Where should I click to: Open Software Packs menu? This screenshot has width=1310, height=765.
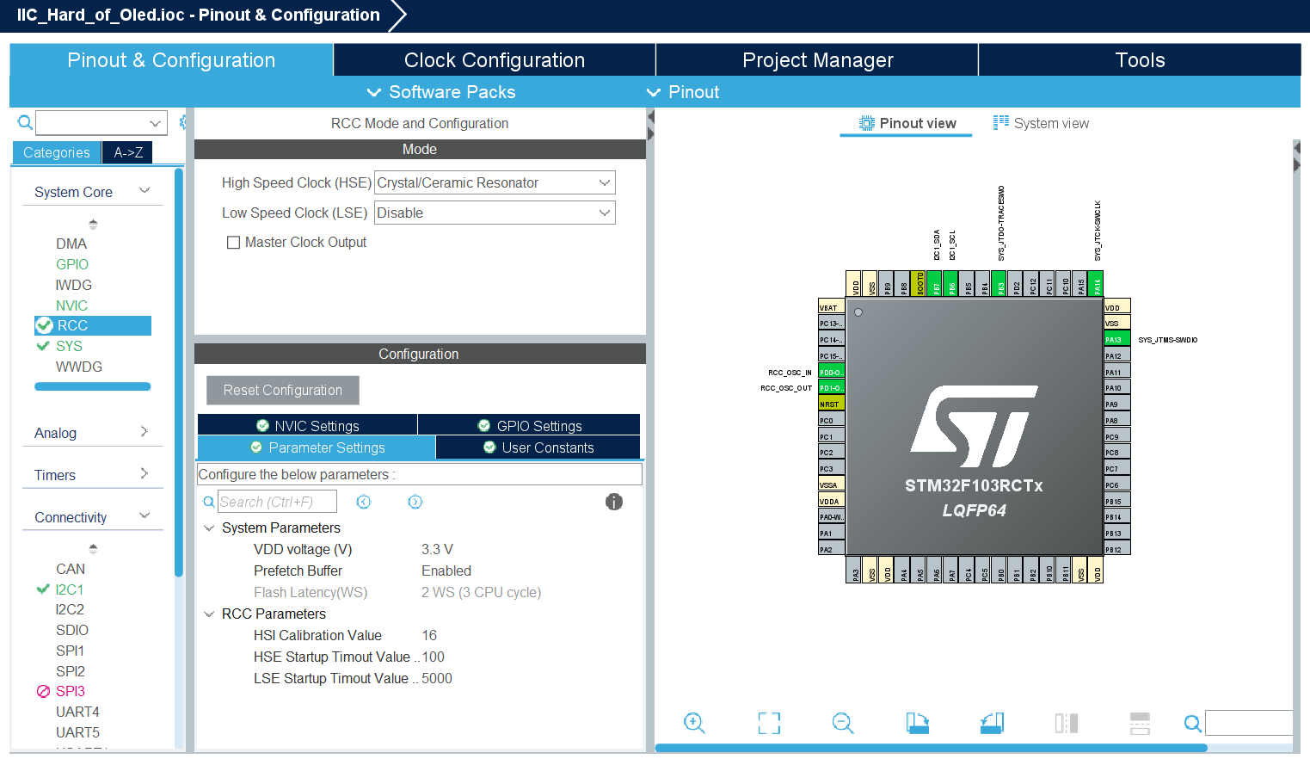441,92
